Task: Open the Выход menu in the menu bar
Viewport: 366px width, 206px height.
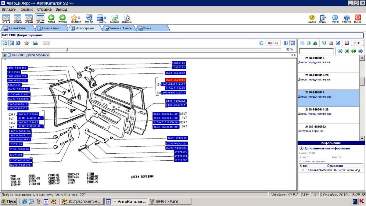Action: pos(61,9)
